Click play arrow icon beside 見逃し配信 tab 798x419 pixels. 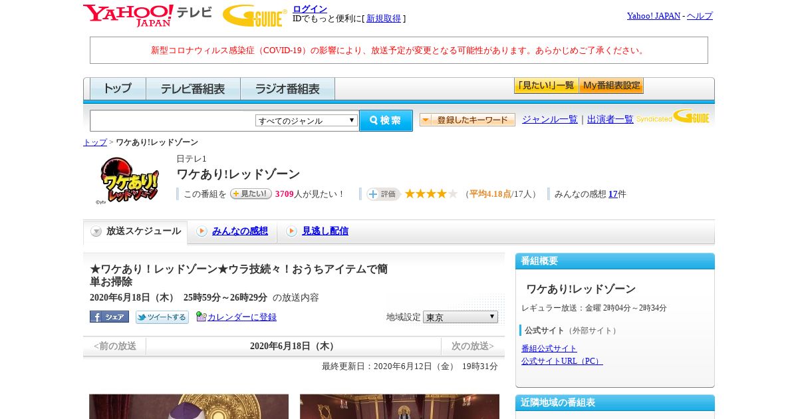pyautogui.click(x=291, y=231)
